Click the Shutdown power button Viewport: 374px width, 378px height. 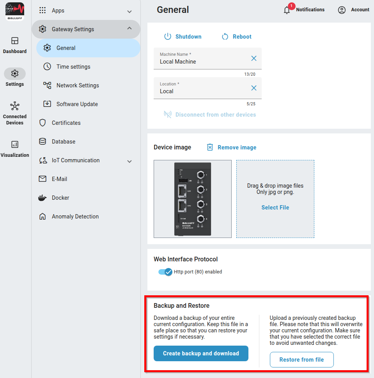[x=183, y=37]
